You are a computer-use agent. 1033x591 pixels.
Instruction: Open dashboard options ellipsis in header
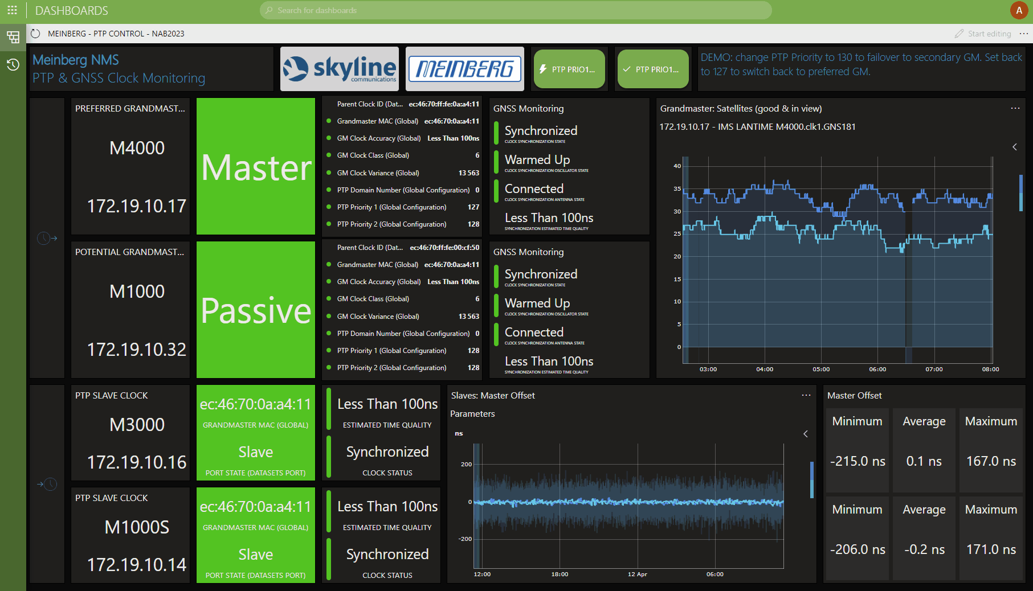pyautogui.click(x=1024, y=34)
